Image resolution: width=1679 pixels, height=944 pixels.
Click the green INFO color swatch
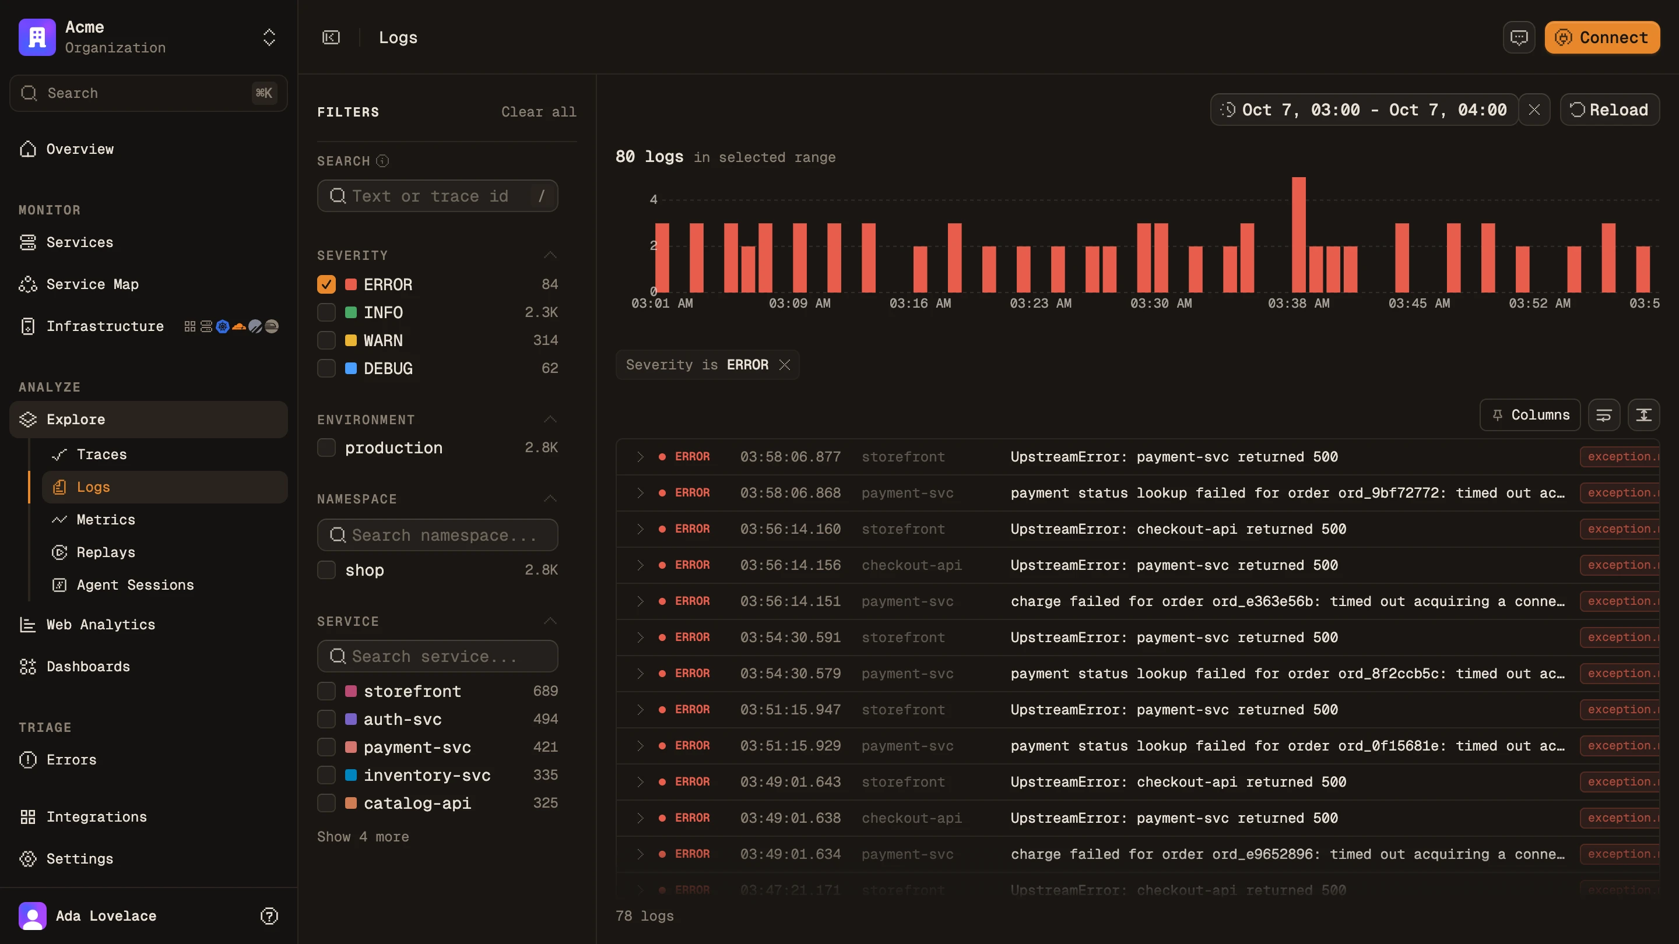coord(350,313)
